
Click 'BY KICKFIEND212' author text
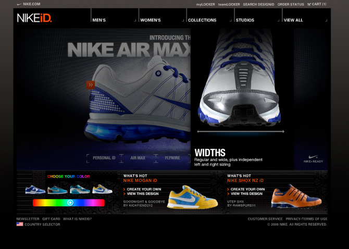(138, 206)
